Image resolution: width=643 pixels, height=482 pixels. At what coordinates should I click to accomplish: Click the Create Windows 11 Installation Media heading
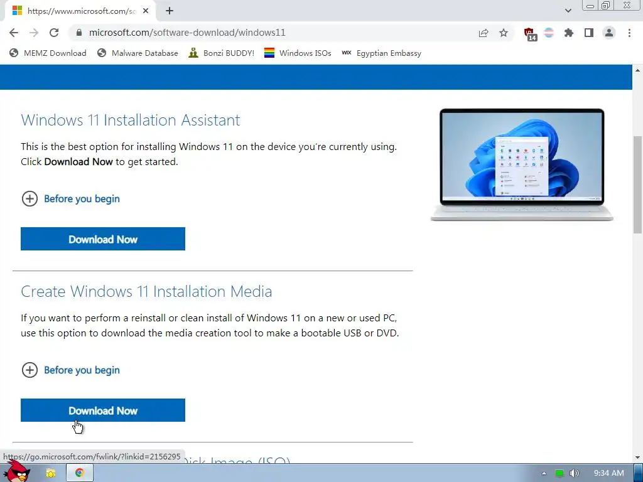tap(146, 291)
